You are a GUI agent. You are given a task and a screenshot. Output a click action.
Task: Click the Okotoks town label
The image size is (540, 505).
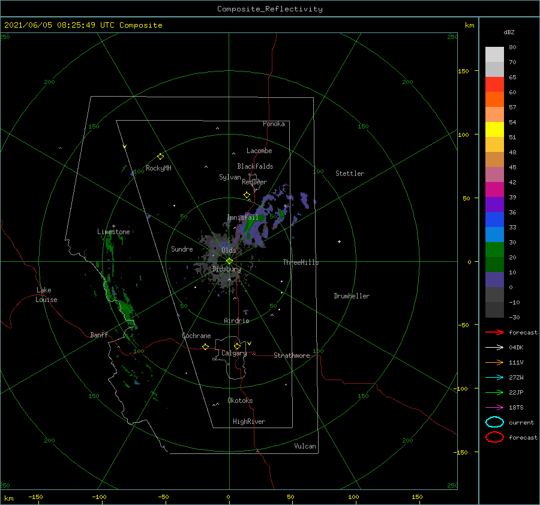(240, 400)
